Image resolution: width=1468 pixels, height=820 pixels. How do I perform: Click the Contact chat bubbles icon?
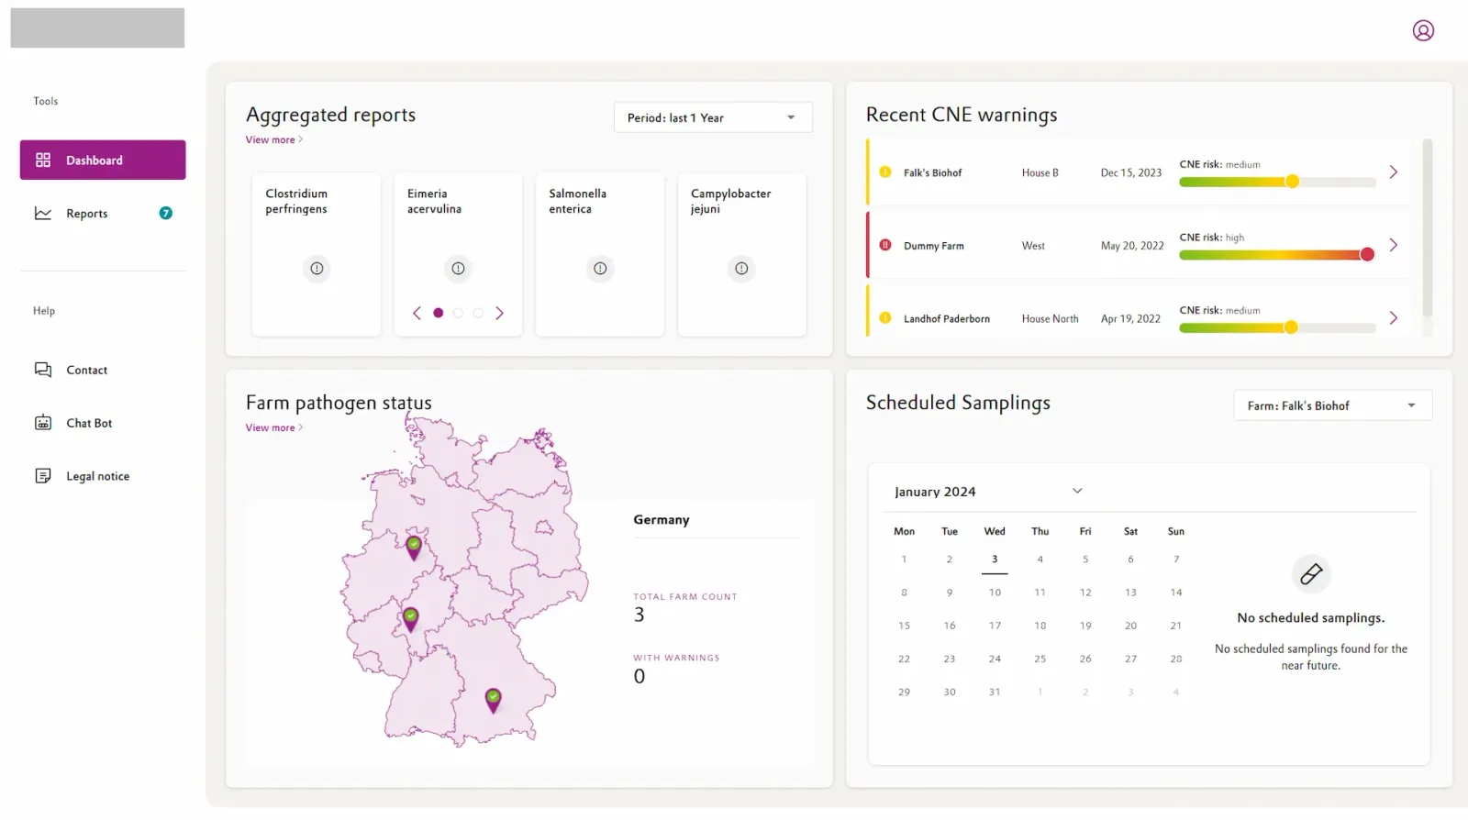[x=43, y=370]
